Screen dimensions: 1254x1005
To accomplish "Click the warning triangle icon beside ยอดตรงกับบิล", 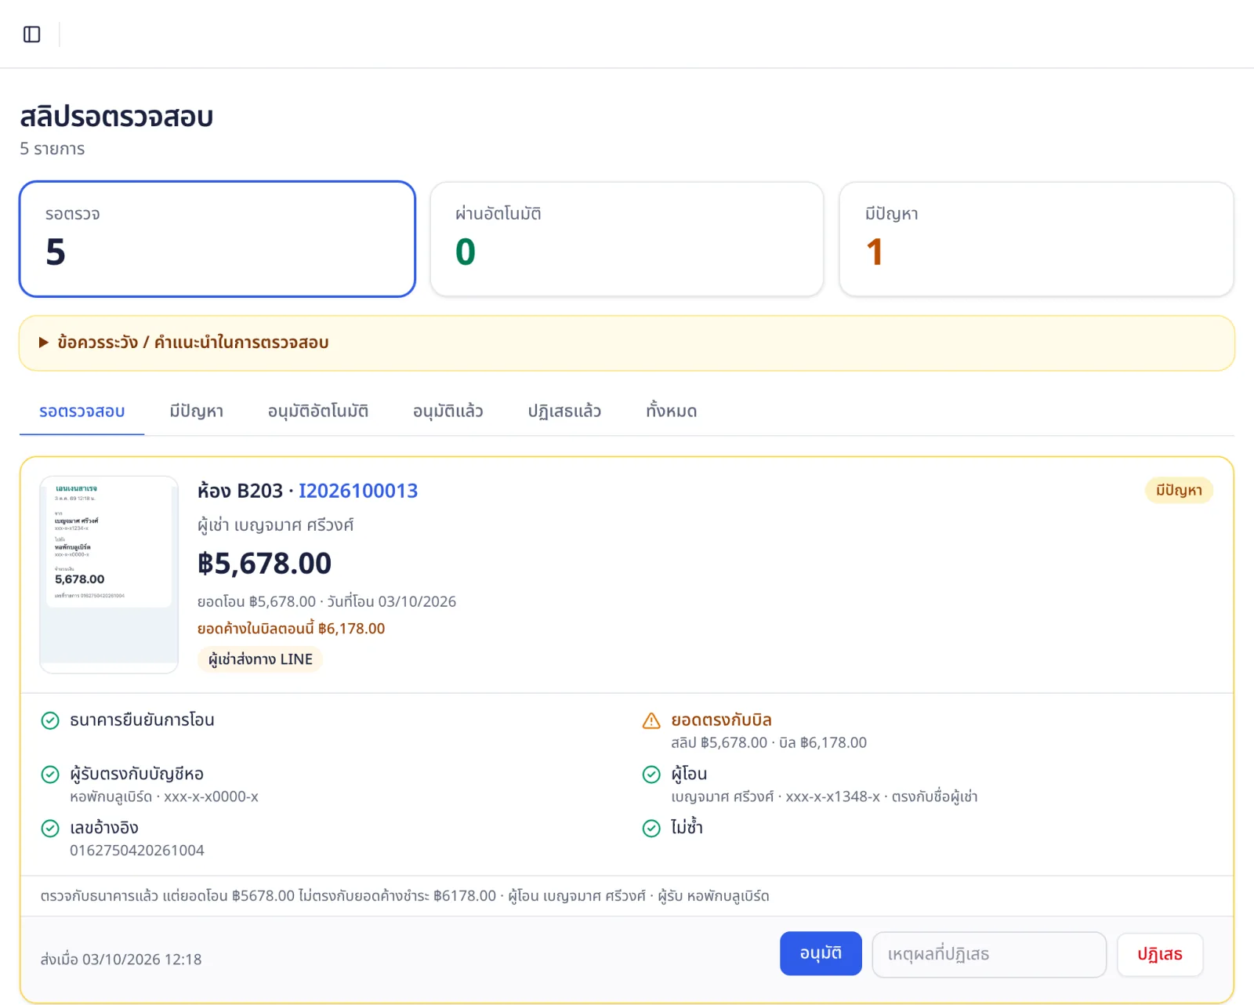I will pyautogui.click(x=651, y=720).
